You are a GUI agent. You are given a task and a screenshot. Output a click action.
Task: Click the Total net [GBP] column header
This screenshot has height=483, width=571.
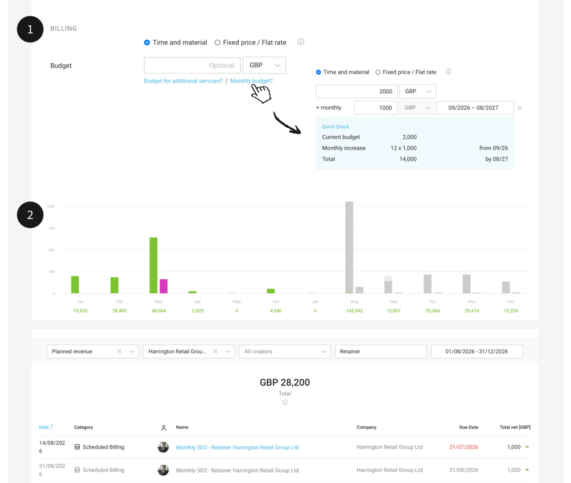click(x=515, y=427)
